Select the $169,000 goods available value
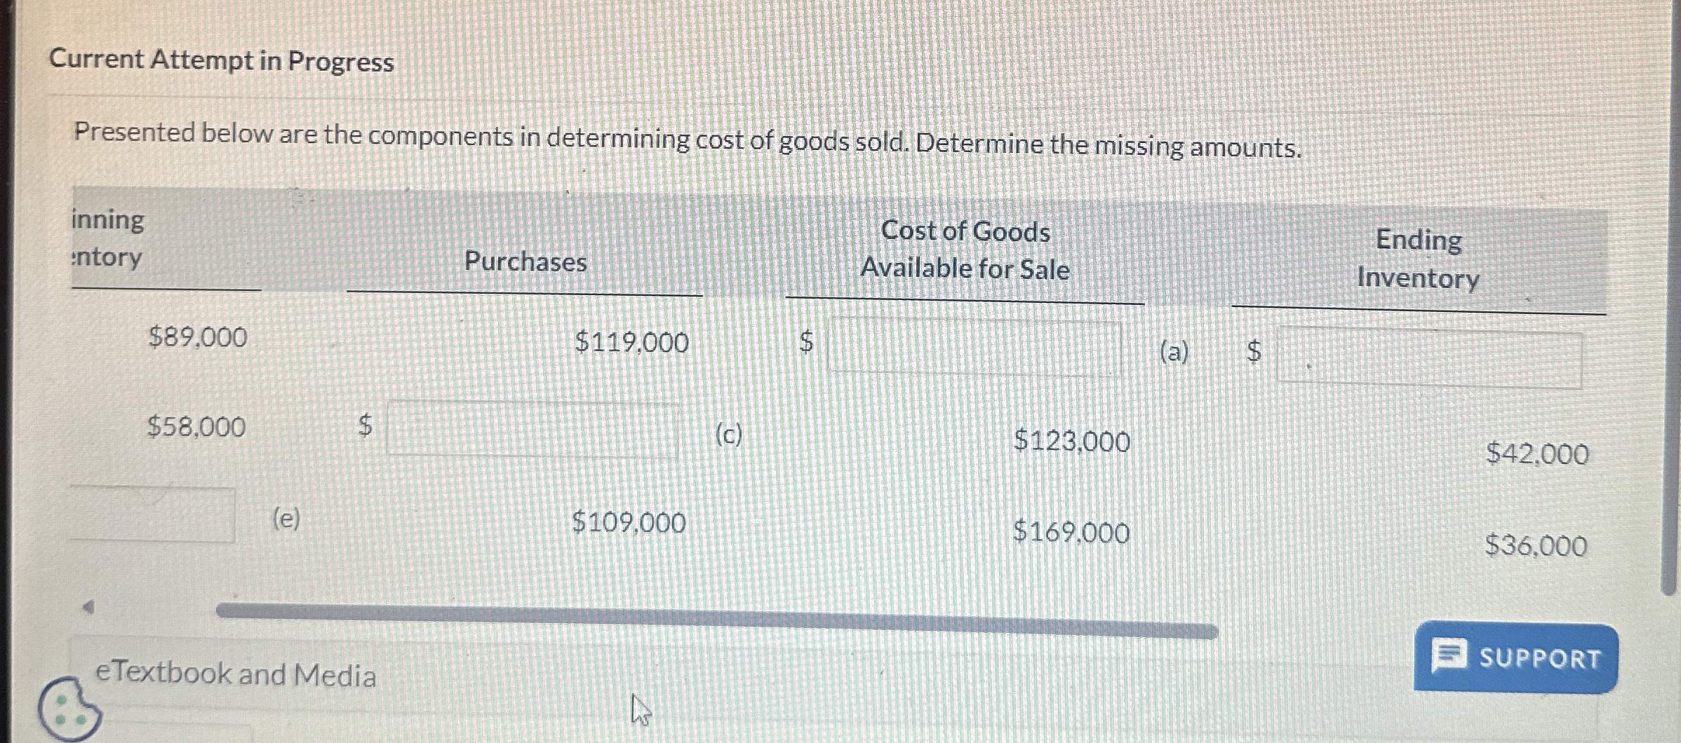This screenshot has width=1681, height=743. 1071,533
